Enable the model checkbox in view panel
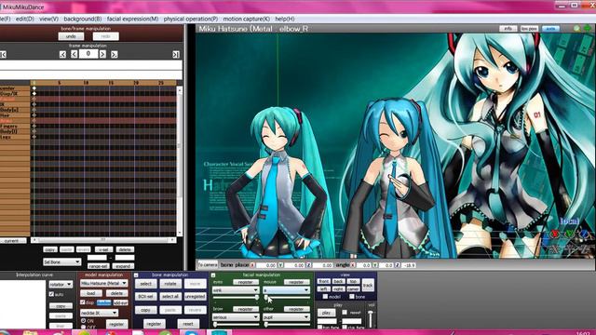This screenshot has width=596, height=335. point(325,297)
